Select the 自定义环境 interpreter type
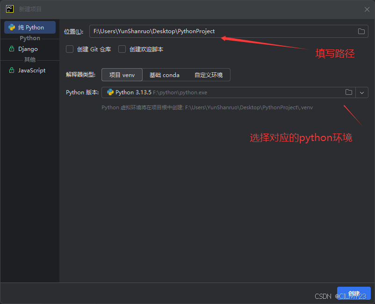The height and width of the screenshot is (304, 375). click(209, 75)
